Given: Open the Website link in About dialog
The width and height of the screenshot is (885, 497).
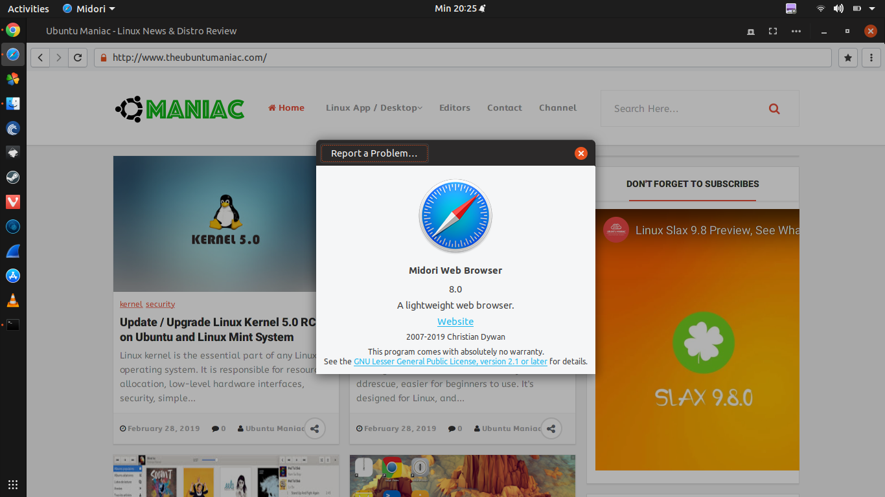Looking at the screenshot, I should (x=455, y=322).
